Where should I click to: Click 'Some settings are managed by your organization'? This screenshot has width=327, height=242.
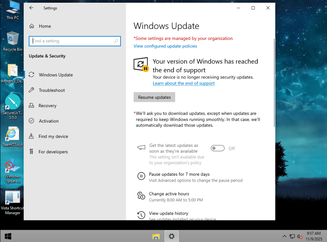(183, 39)
